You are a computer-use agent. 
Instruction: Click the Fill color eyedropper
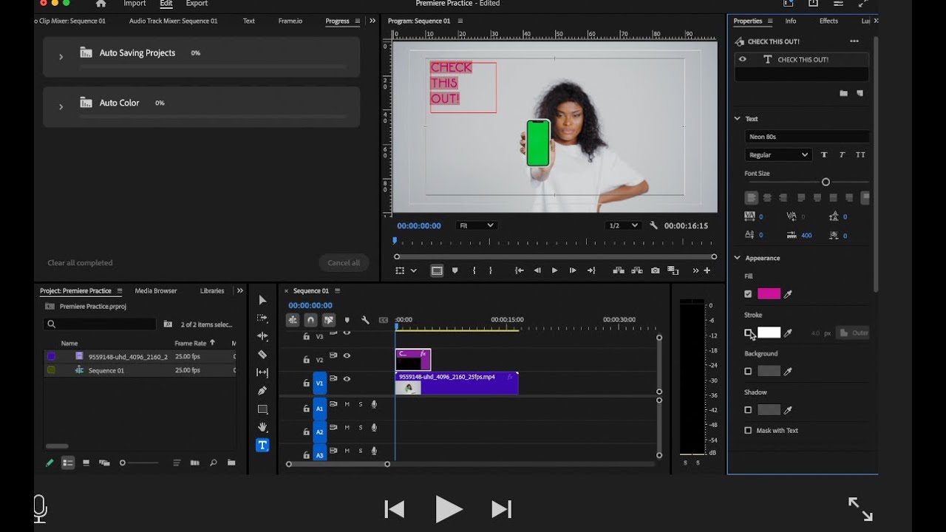pyautogui.click(x=788, y=294)
